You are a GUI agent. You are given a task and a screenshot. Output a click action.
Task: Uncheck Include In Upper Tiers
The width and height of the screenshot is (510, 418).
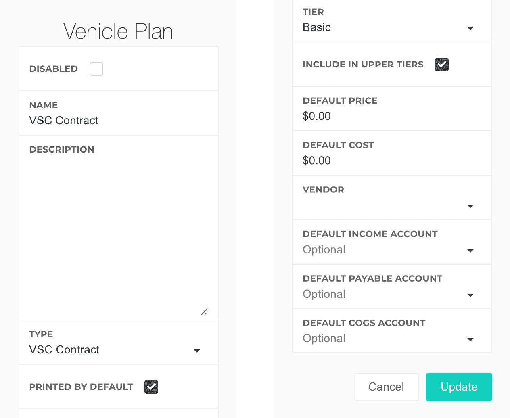point(442,65)
